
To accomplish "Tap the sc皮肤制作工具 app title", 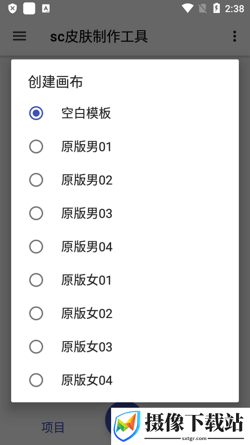I will click(99, 37).
